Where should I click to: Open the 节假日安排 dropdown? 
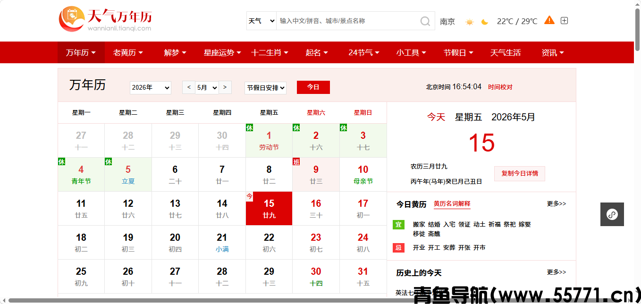(x=266, y=87)
